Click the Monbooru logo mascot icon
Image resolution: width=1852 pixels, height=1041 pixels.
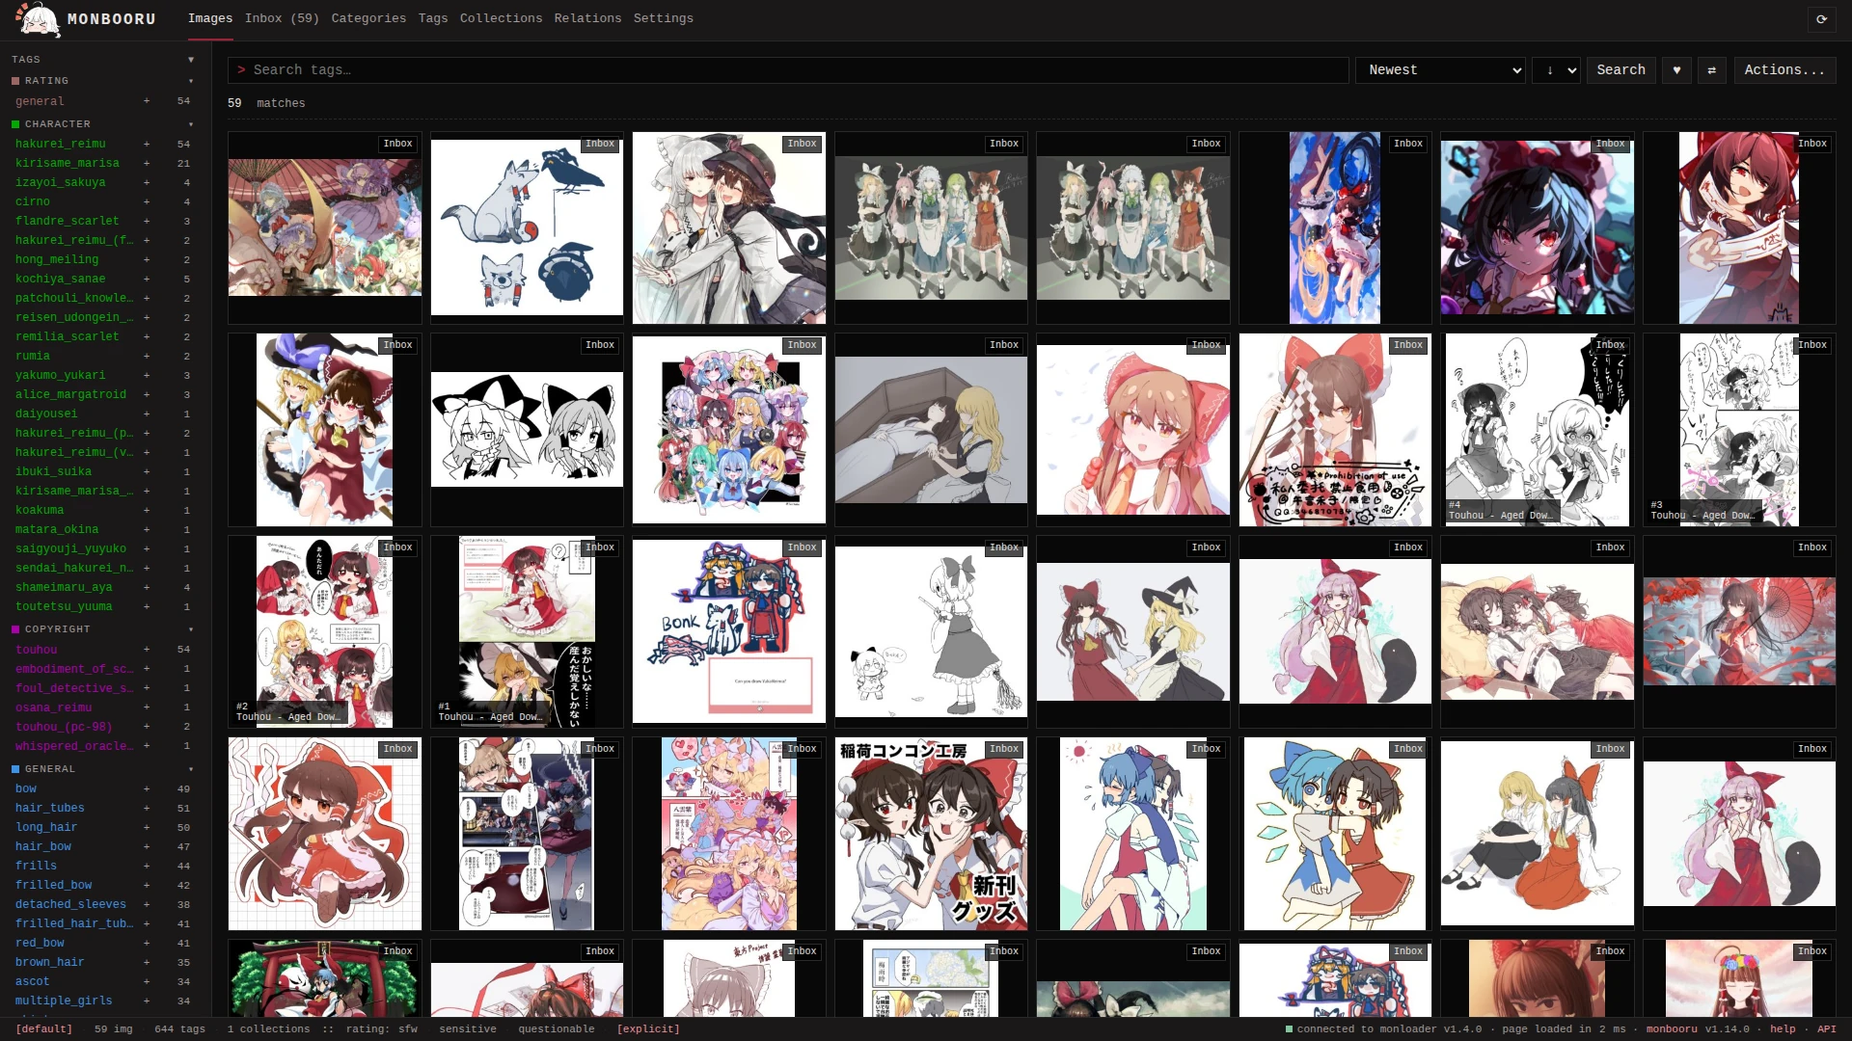[x=39, y=19]
